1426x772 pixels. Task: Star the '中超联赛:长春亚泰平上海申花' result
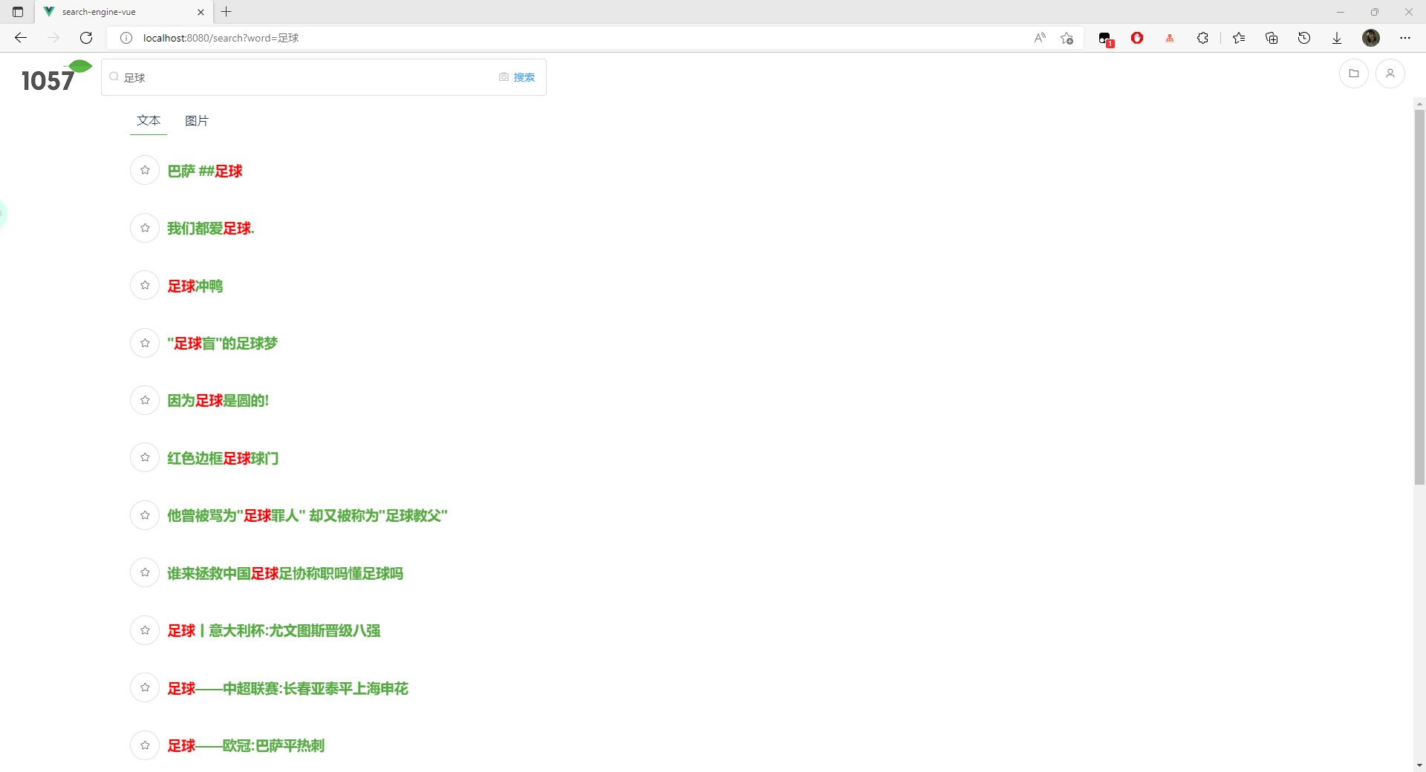pyautogui.click(x=145, y=687)
